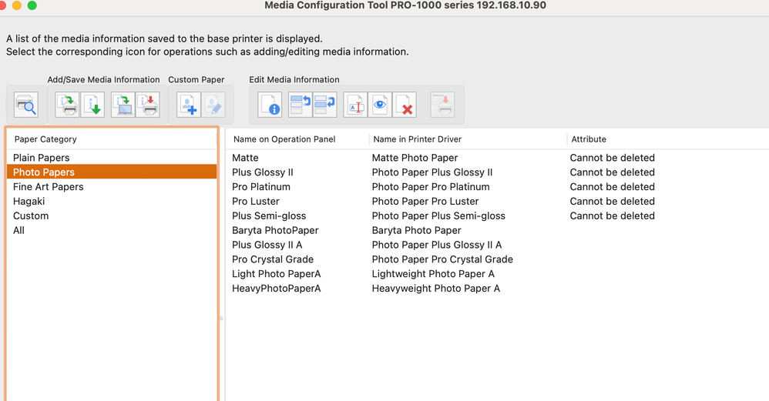769x401 pixels.
Task: Click the delete media red X icon
Action: pyautogui.click(x=405, y=105)
